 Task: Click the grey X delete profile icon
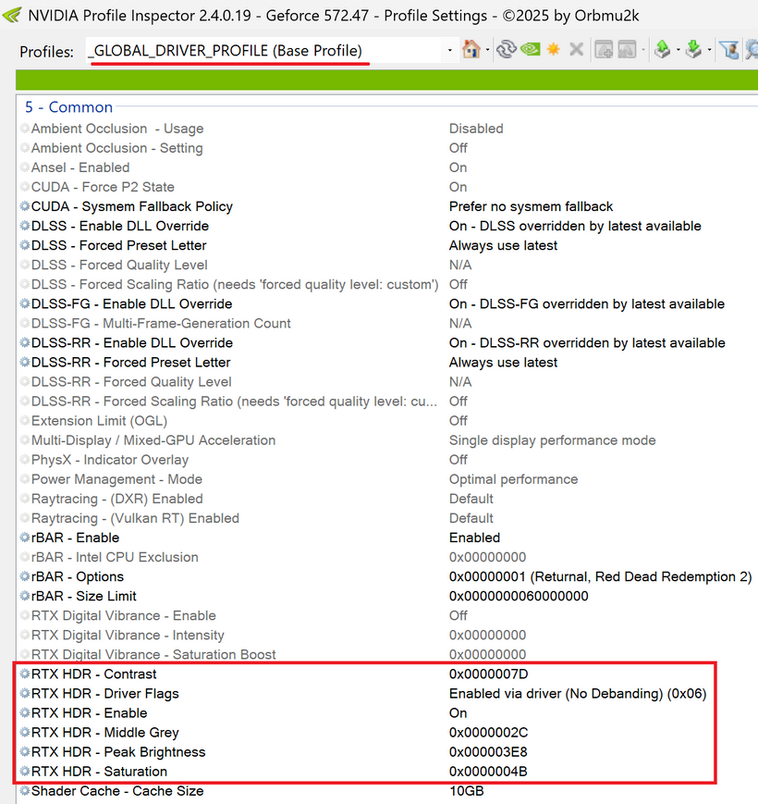576,49
